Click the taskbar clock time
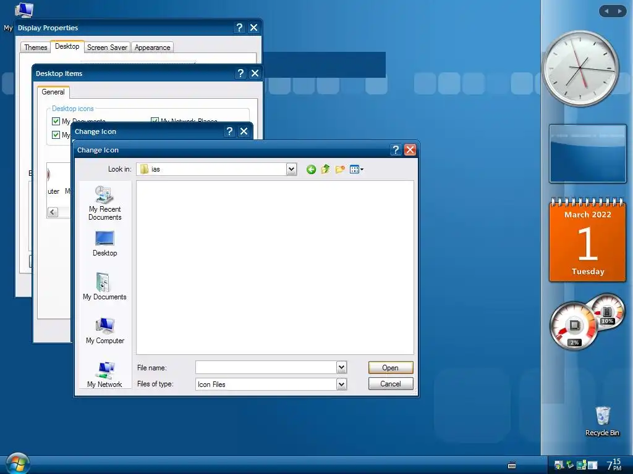Image resolution: width=633 pixels, height=474 pixels. coord(614,465)
